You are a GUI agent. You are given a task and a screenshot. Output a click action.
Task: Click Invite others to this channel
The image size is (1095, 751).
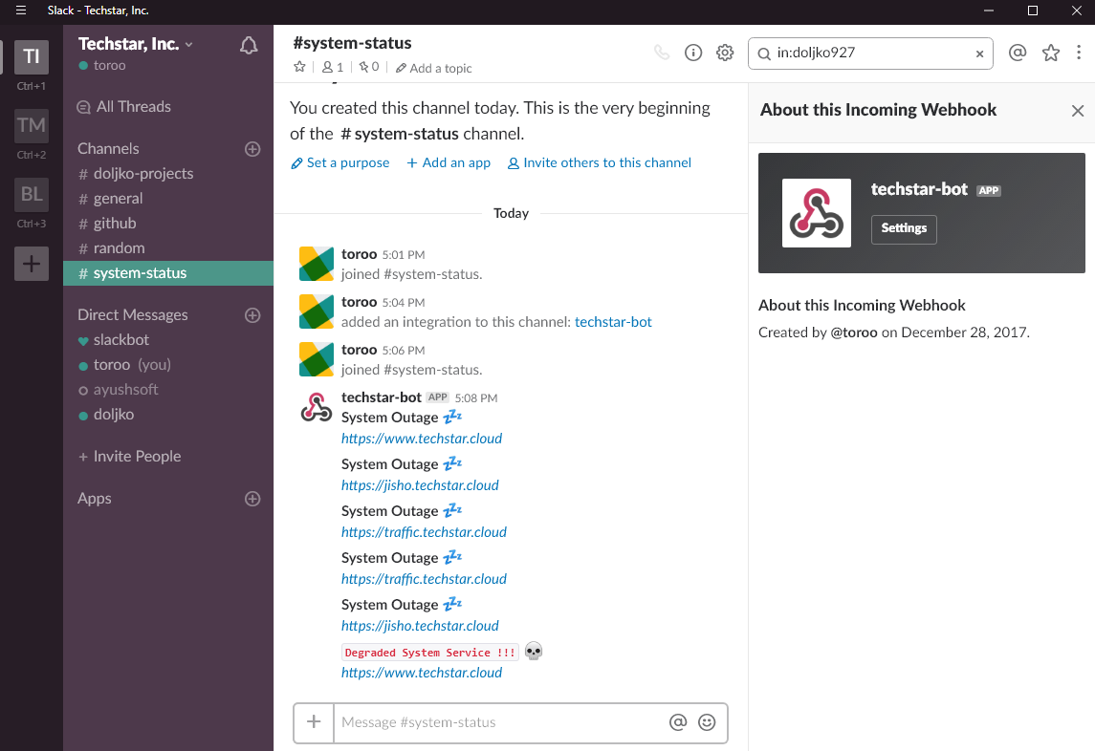(x=600, y=162)
